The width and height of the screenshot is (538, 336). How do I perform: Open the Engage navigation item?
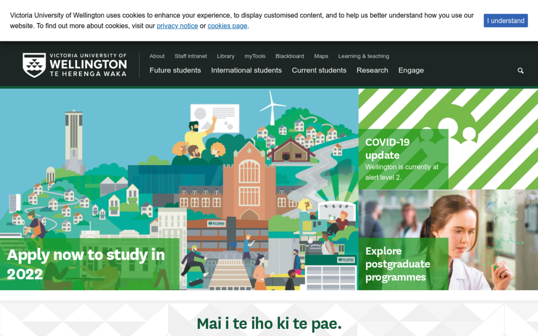click(411, 70)
